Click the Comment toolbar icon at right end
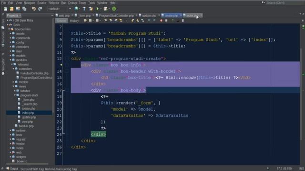Screen dimensions: 305x171 pyautogui.click(x=183, y=20)
